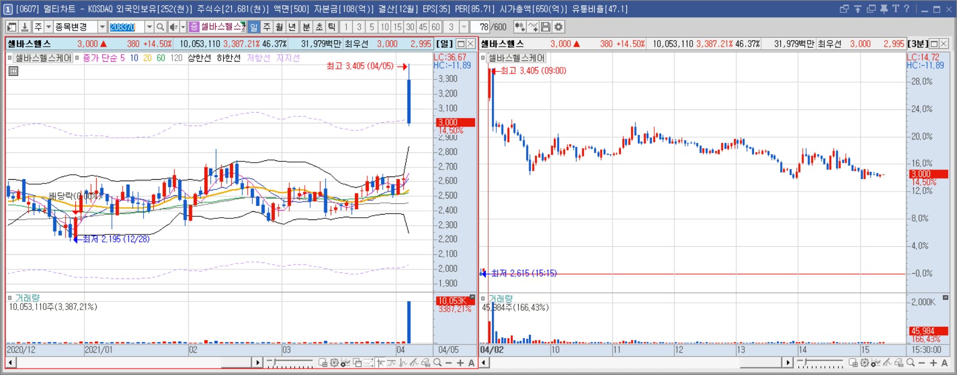Open the dropdown next to interval 3

pos(464,27)
